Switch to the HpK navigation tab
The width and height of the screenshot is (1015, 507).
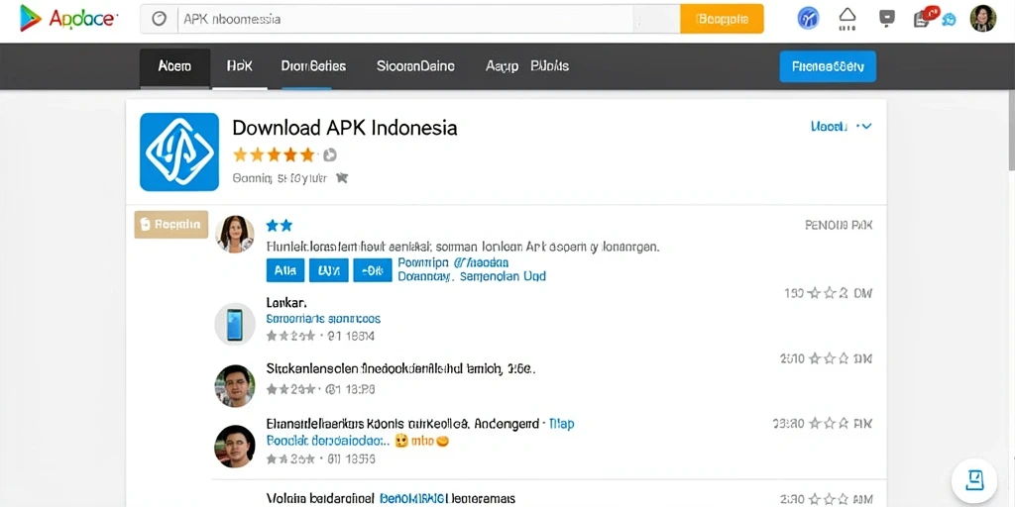tap(240, 66)
